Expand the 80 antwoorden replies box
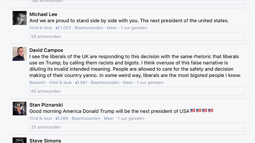The width and height of the screenshot is (255, 143). 137,91
